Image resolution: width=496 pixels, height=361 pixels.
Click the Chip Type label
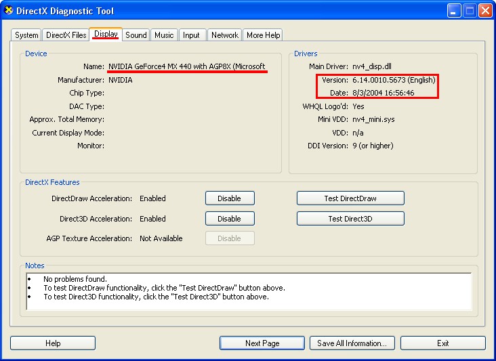tap(87, 93)
